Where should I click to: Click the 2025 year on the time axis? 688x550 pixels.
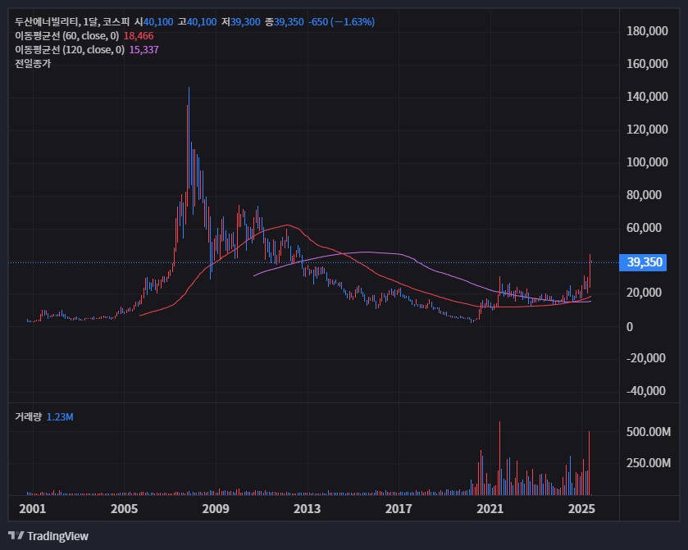(581, 509)
